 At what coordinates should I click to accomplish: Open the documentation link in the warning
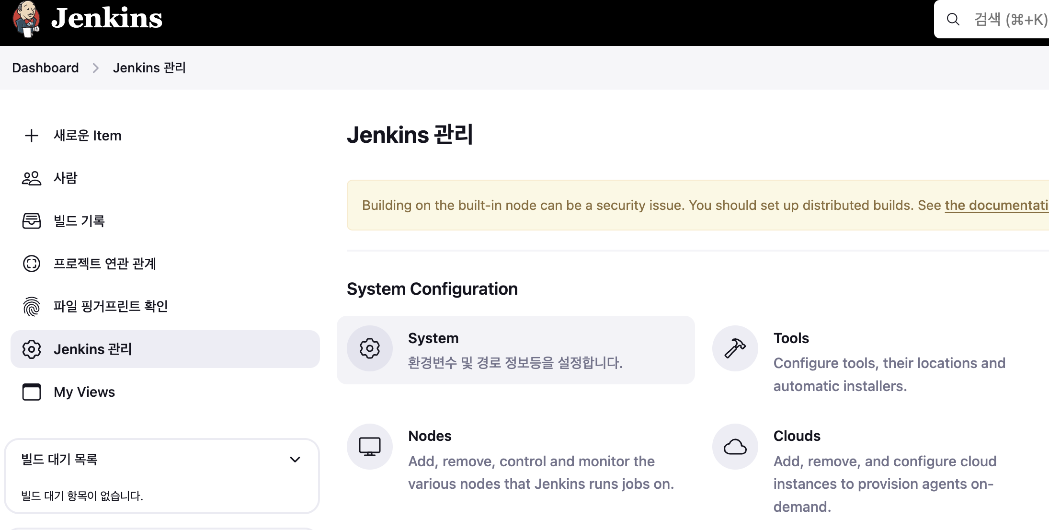(996, 205)
